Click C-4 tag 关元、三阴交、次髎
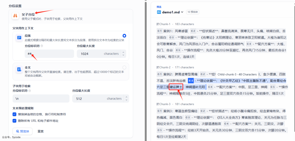295x141 pixels. pos(226,124)
